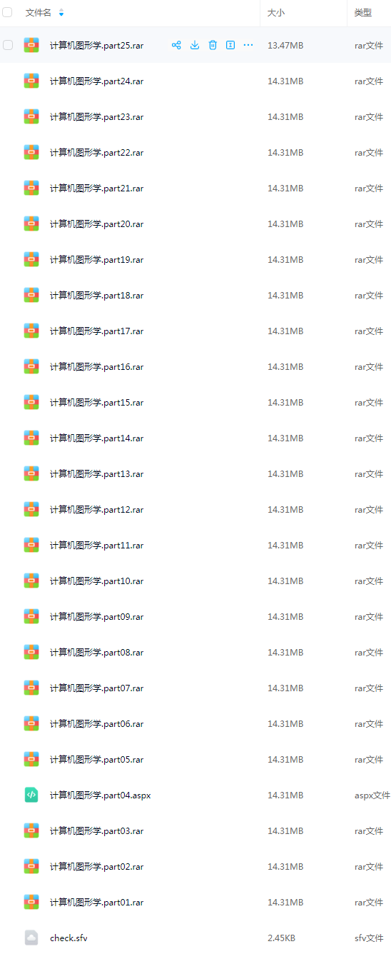391x979 pixels.
Task: Click the 文件名 column header label
Action: [x=39, y=13]
